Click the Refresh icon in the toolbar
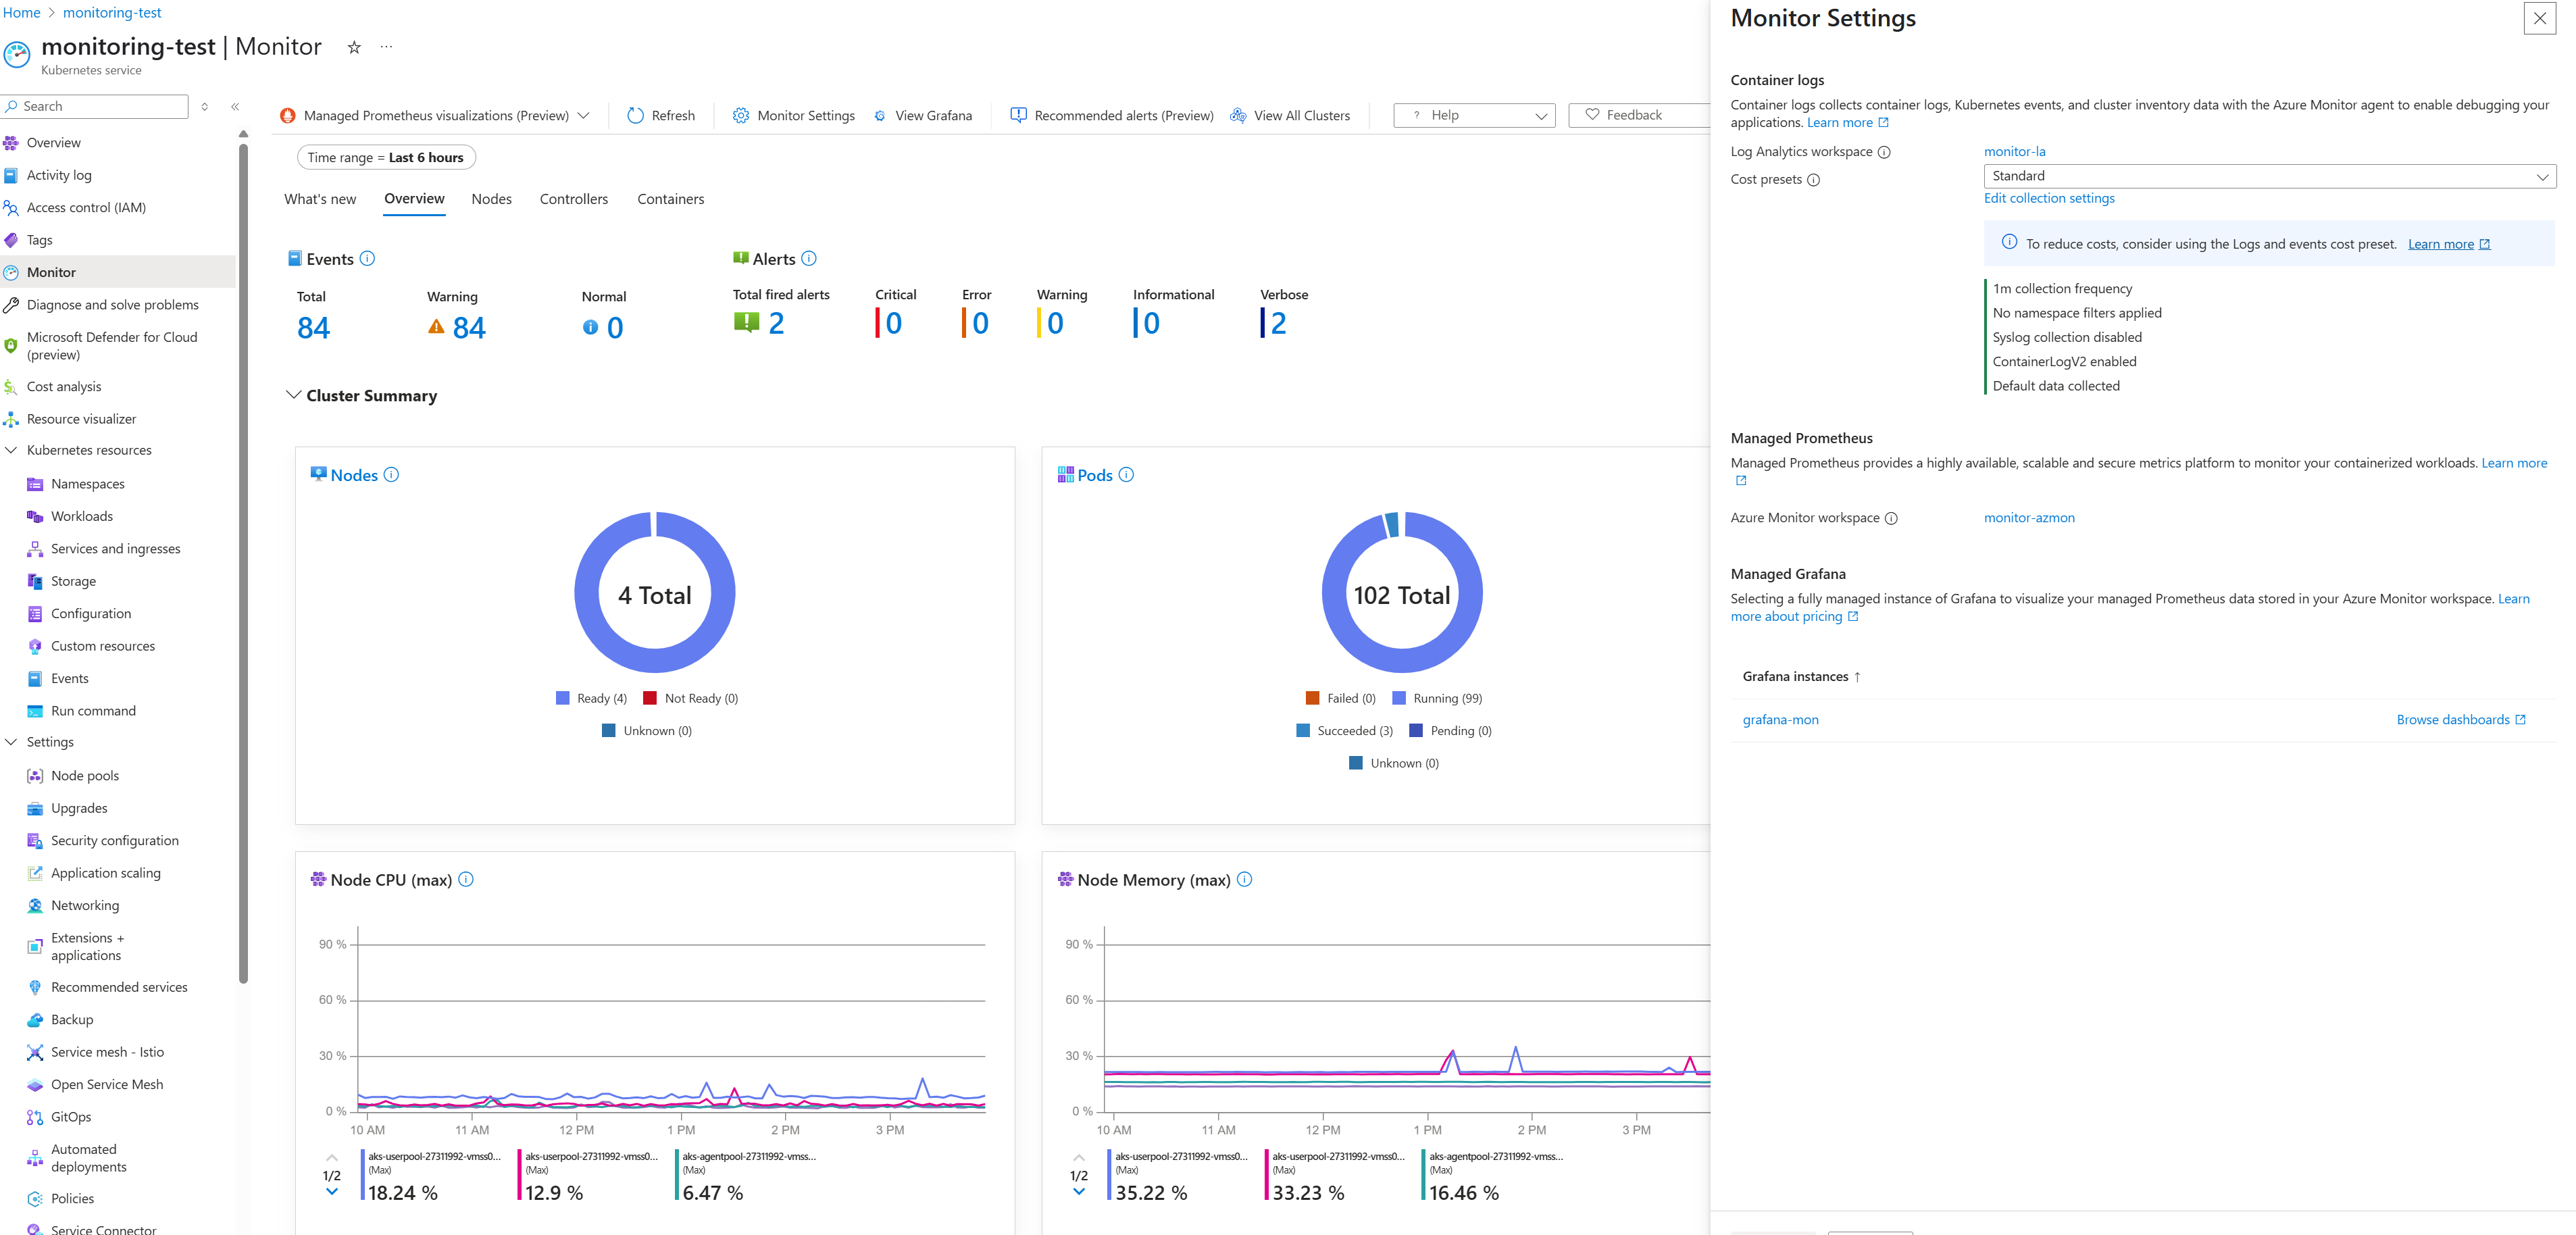2576x1235 pixels. point(635,115)
